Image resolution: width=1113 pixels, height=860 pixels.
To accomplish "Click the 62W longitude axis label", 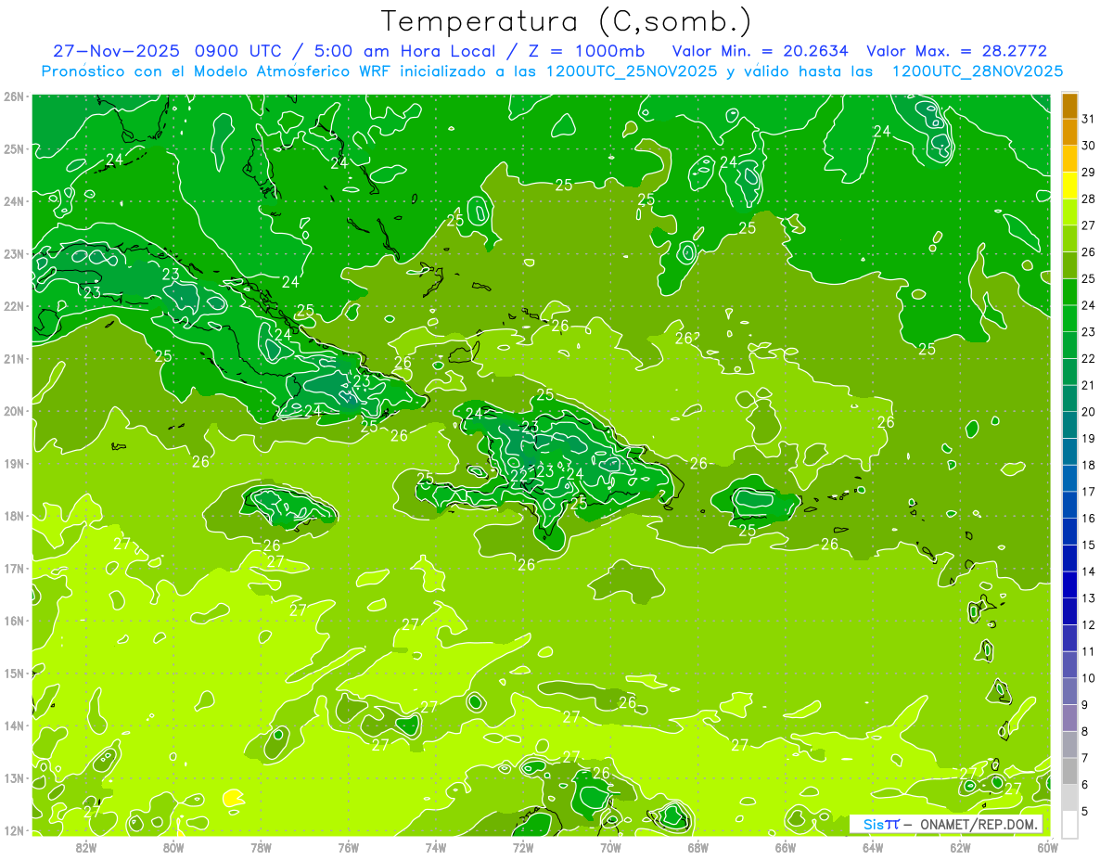I will [959, 847].
